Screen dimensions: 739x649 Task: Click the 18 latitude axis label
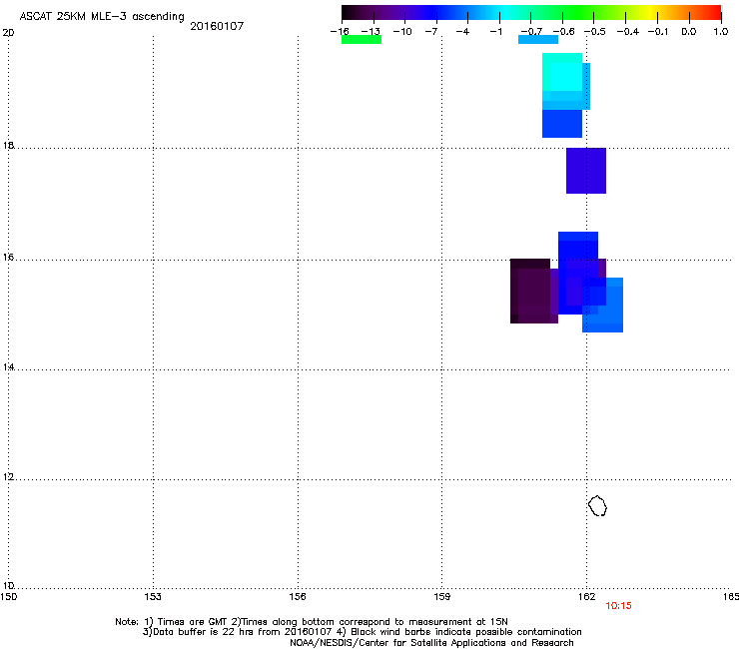point(8,145)
